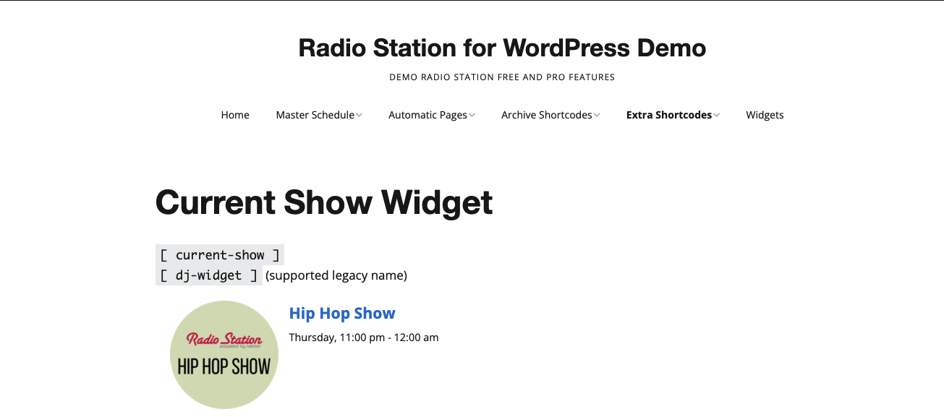
Task: Select the Archive Shortcodes navigation item
Action: (x=547, y=114)
